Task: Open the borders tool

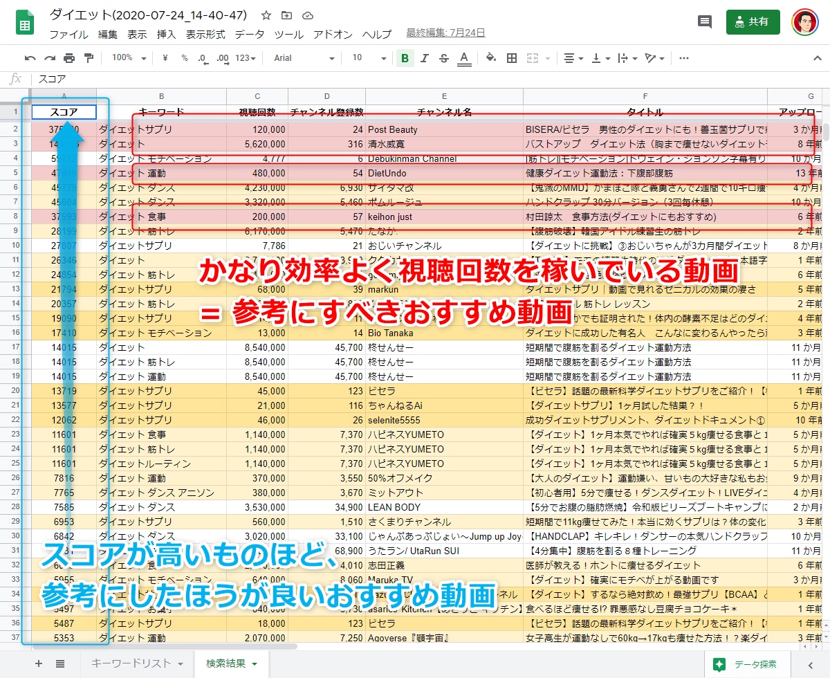Action: coord(512,58)
